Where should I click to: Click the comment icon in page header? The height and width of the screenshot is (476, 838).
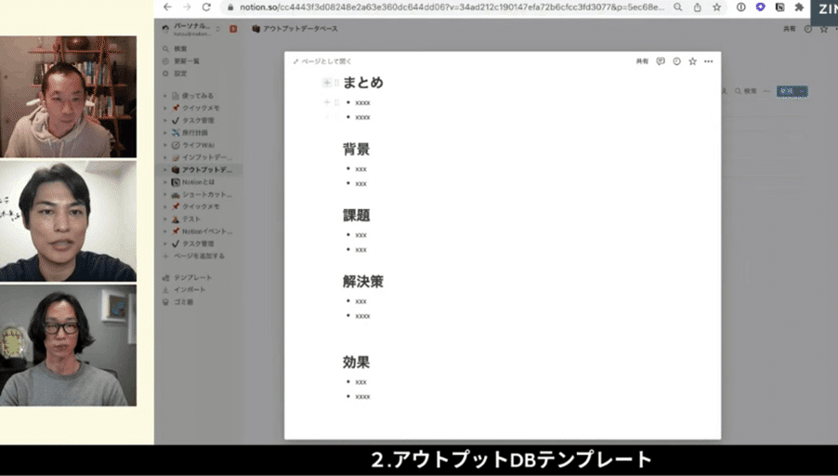[x=661, y=61]
